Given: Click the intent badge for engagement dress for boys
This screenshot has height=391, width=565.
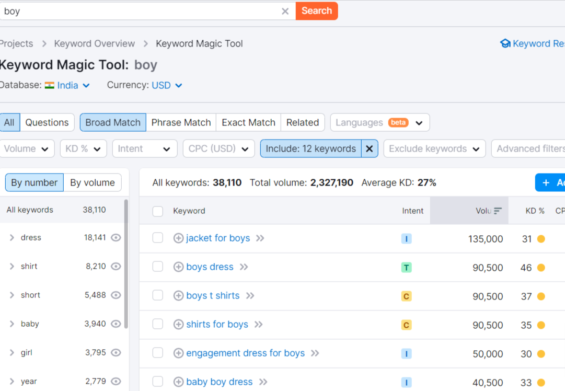Looking at the screenshot, I should pos(407,354).
